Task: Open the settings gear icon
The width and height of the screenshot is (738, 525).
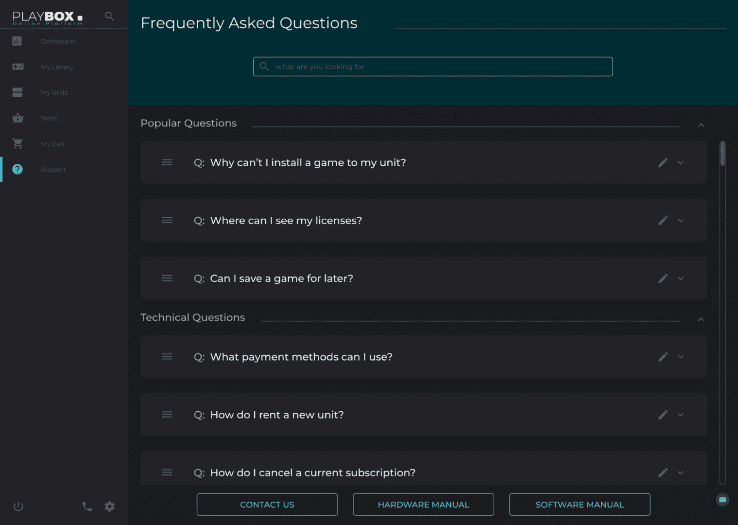Action: [x=110, y=507]
